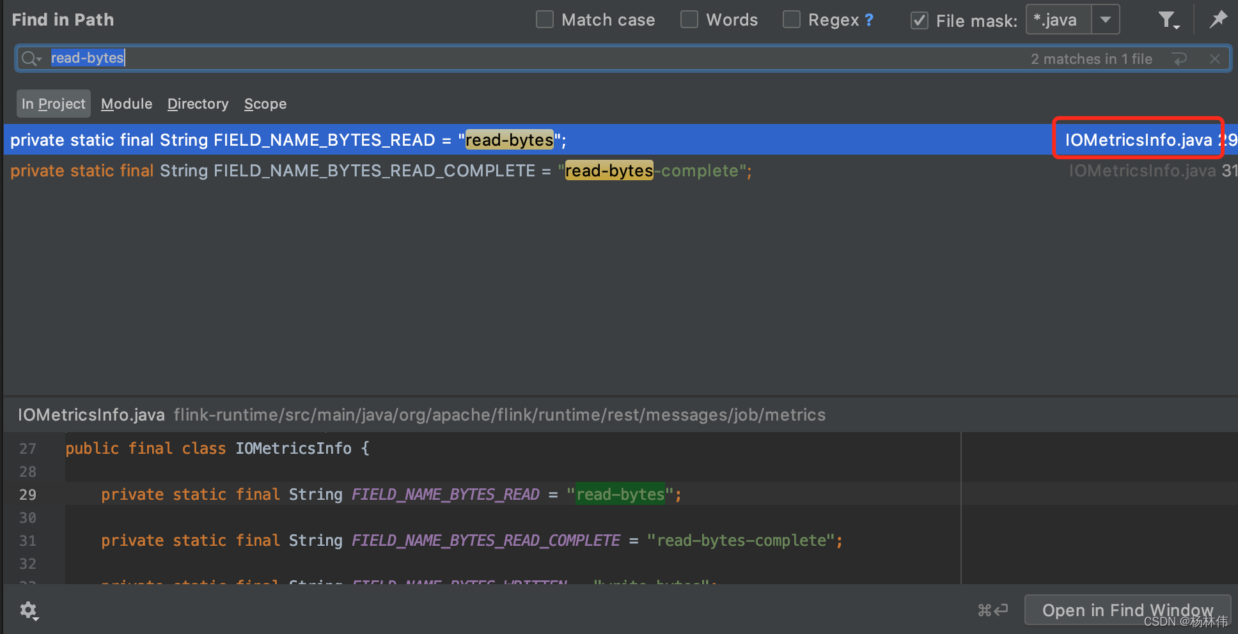Pin the Find in Path window
Screen dimensions: 1238x634
click(1218, 20)
